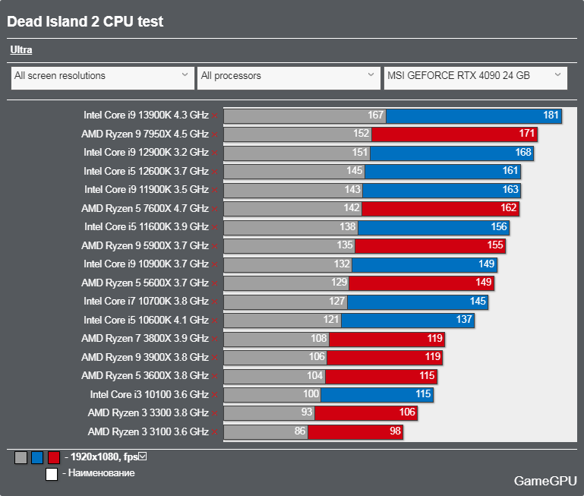Screen dimensions: 584x496
Task: Remove Intel Core i5 10600K row via red X
Action: (x=214, y=321)
